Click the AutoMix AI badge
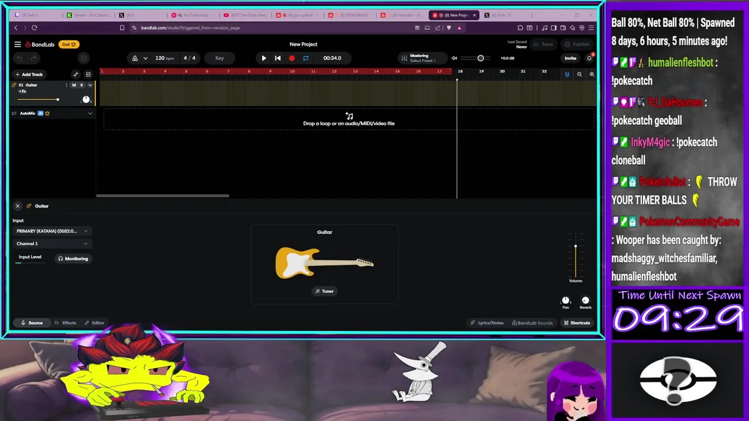Image resolution: width=749 pixels, height=421 pixels. [40, 113]
